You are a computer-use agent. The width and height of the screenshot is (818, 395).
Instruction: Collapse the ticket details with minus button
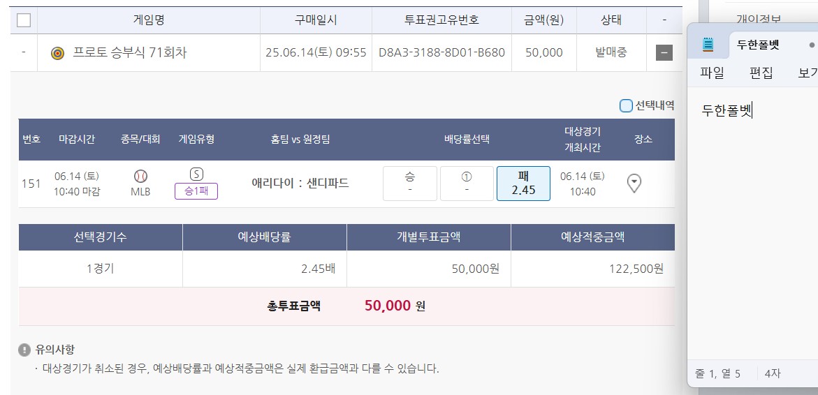[664, 52]
